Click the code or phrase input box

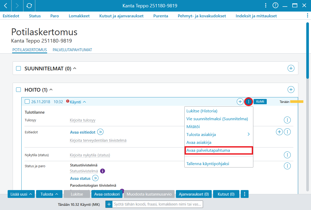157,204
